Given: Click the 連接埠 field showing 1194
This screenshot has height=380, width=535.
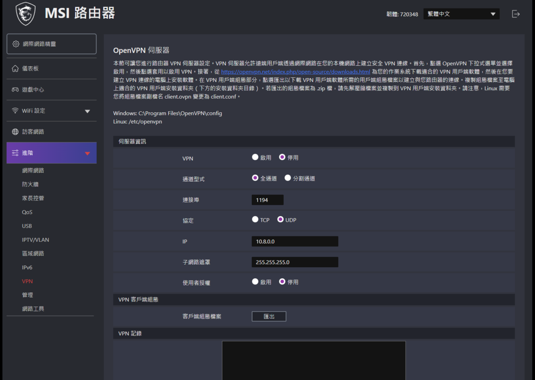Looking at the screenshot, I should 267,200.
